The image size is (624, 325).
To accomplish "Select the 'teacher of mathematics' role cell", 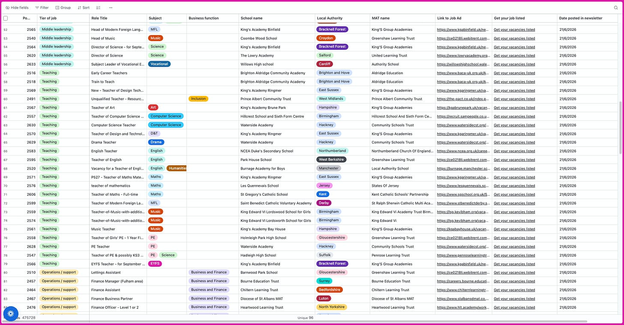I will (118, 186).
